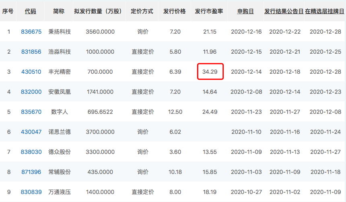Click P/E value 15.85
The height and width of the screenshot is (202, 346).
(210, 172)
